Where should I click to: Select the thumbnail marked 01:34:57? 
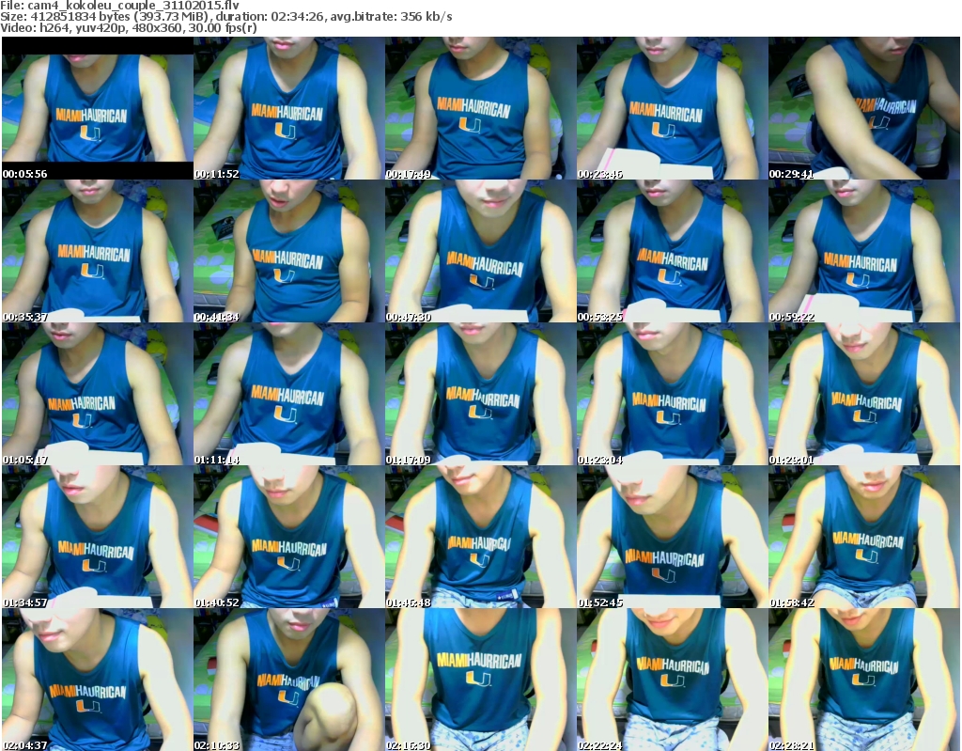pyautogui.click(x=98, y=538)
